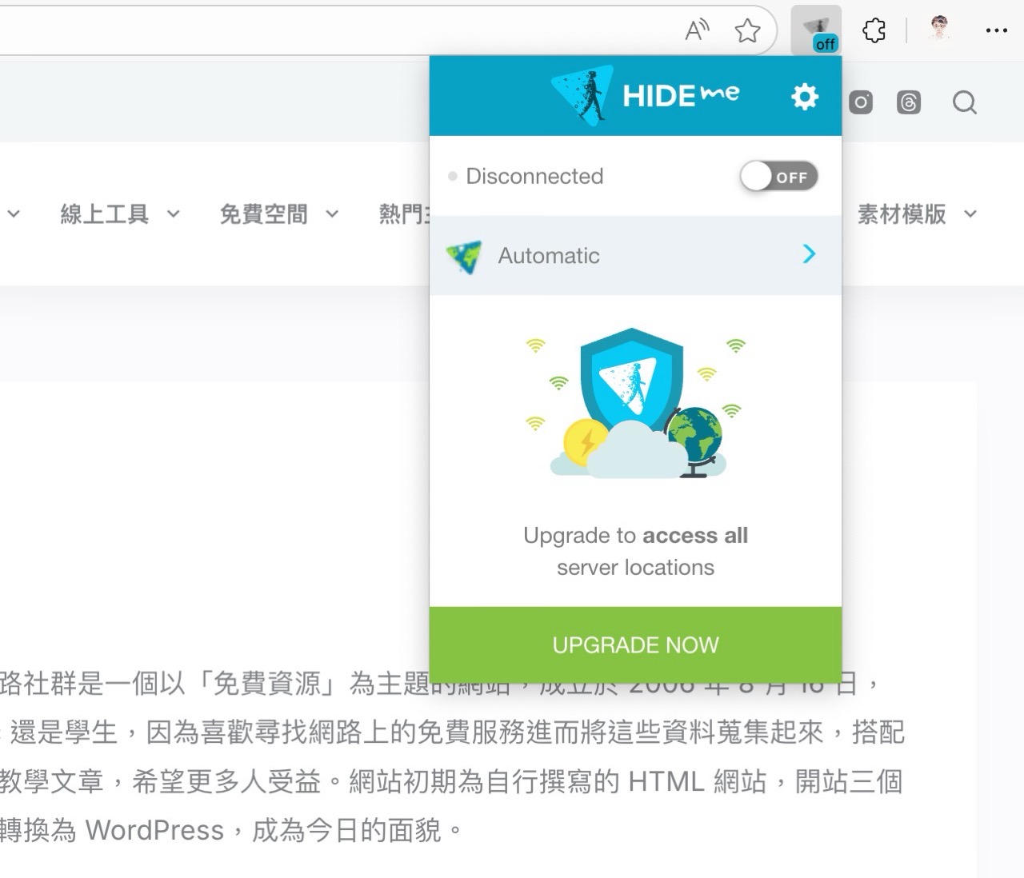Select the 熱門 navigation menu item
The height and width of the screenshot is (878, 1024).
point(401,214)
